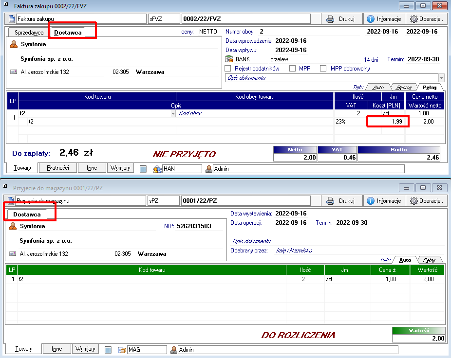Viewport: 451px width, 358px height.
Task: Click the Drukuj printer button in Faktura zakupu
Action: 343,19
